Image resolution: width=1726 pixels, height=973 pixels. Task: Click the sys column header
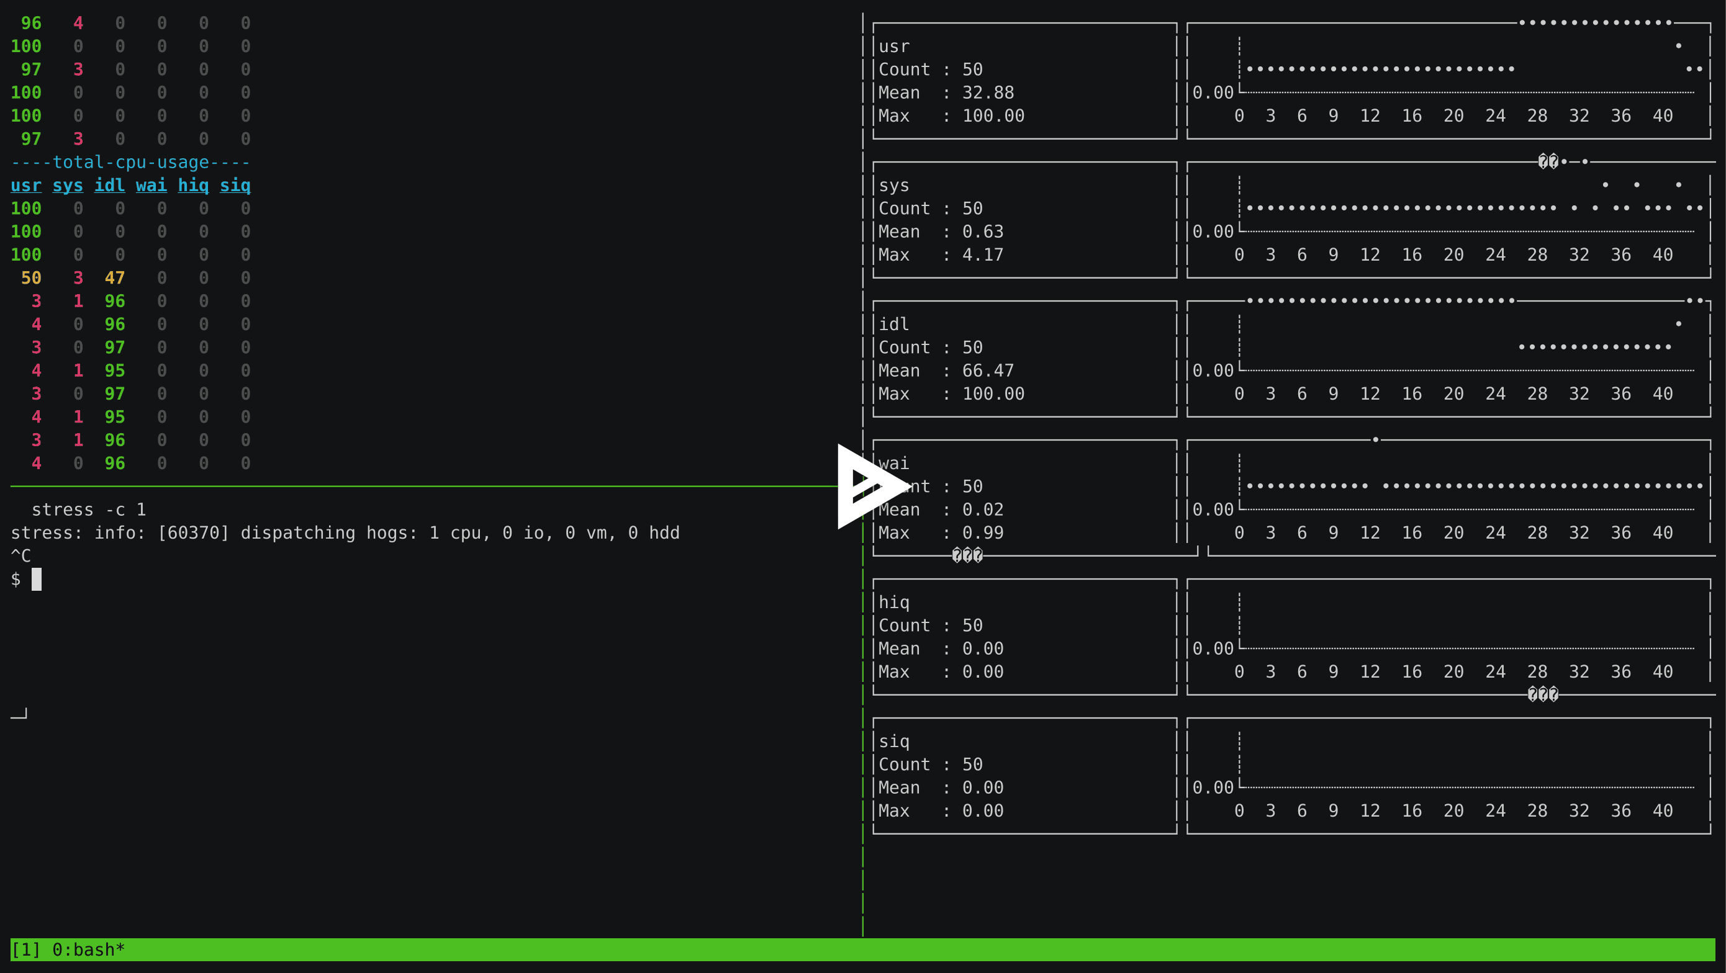tap(68, 186)
